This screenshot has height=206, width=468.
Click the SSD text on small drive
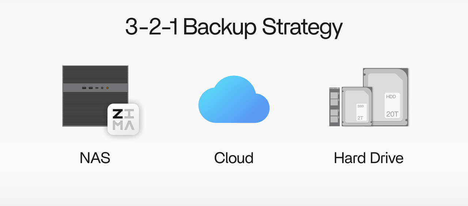click(x=361, y=106)
